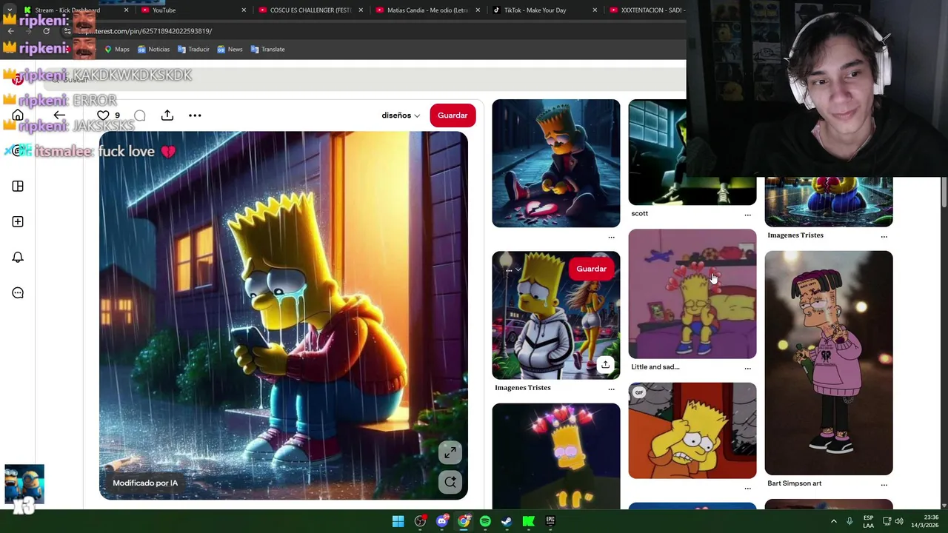The width and height of the screenshot is (948, 533).
Task: Open the Translate bookmark
Action: [267, 50]
